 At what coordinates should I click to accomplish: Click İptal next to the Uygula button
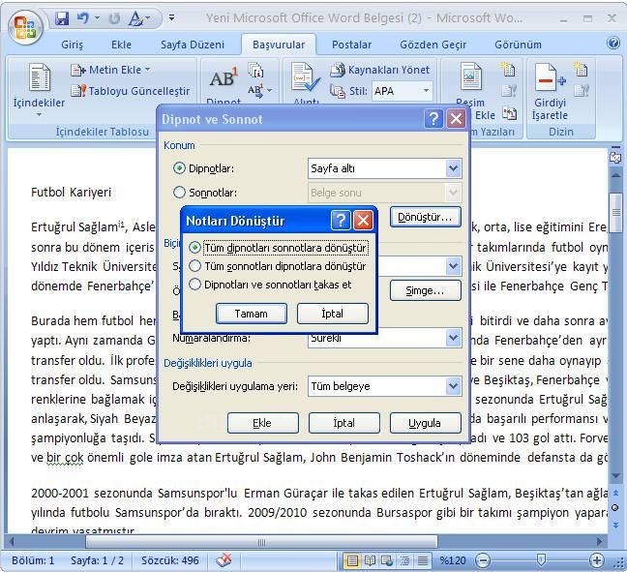coord(343,423)
